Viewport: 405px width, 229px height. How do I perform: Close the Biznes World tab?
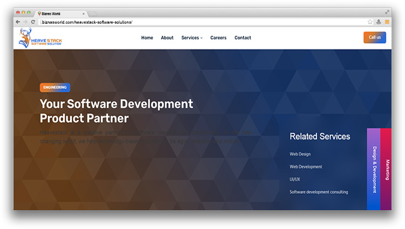pos(83,13)
